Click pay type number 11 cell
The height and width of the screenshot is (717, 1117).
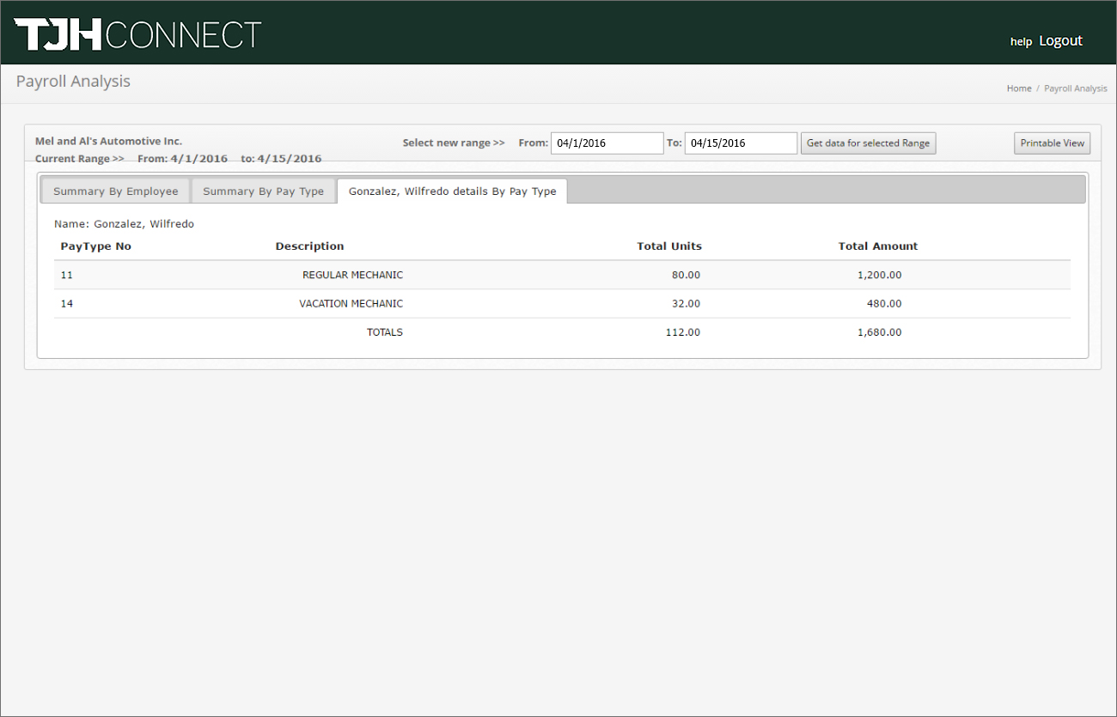(67, 275)
